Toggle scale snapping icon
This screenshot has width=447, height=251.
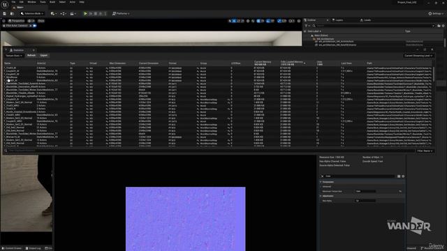click(x=279, y=21)
